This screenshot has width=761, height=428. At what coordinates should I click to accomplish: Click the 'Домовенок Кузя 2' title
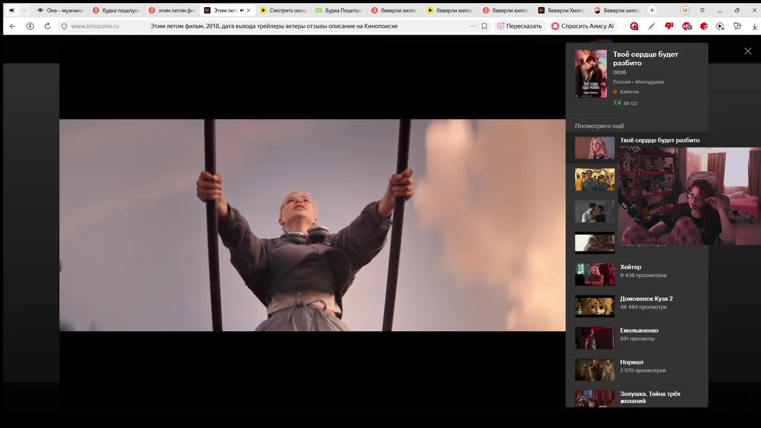point(646,298)
